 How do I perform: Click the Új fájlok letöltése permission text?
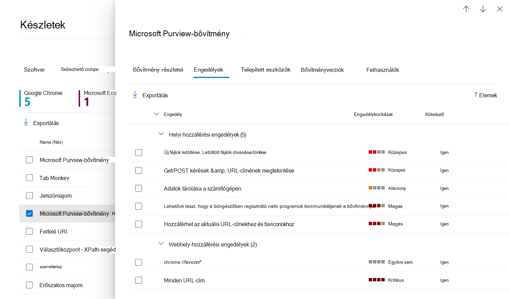[x=215, y=153]
